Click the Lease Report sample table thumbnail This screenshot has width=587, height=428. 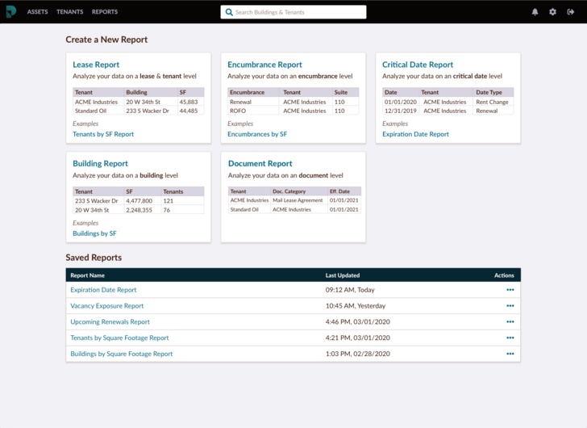pyautogui.click(x=138, y=101)
